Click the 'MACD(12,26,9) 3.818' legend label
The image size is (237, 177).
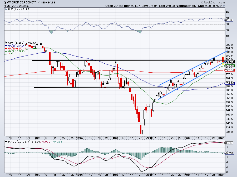[x=24, y=142]
